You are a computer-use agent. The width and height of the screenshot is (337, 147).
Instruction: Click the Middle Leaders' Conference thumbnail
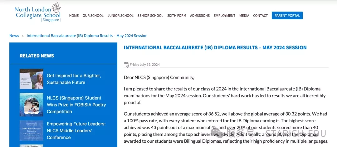point(32,130)
